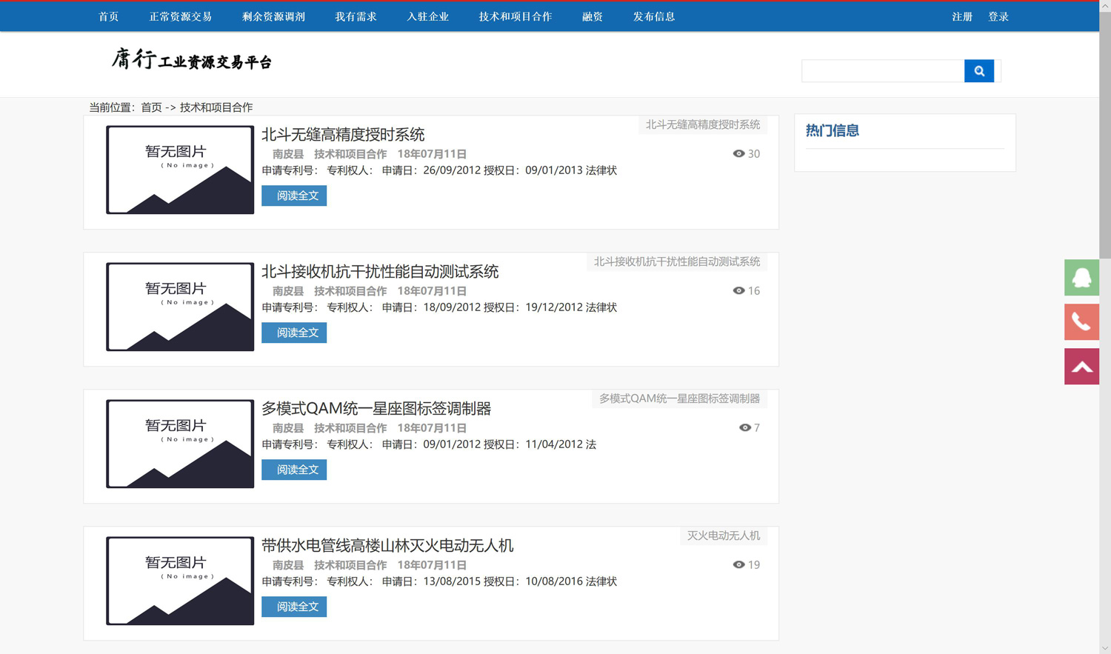
Task: Click the red phone contact icon
Action: [x=1081, y=321]
